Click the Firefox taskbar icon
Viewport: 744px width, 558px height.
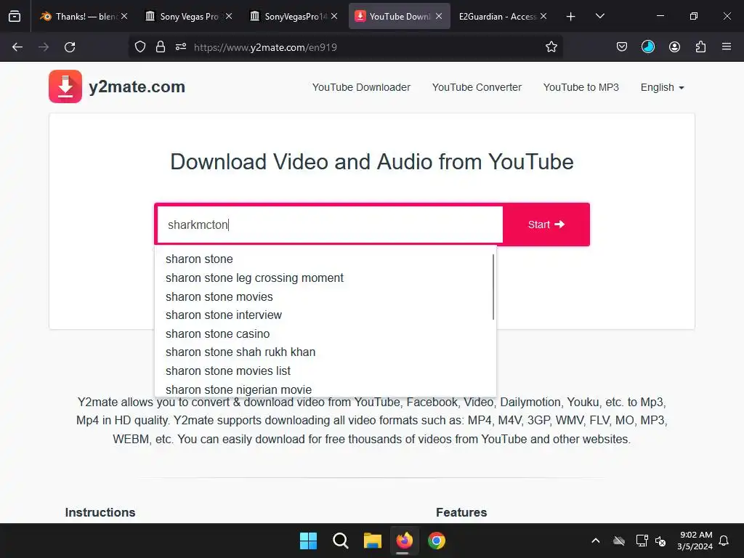pos(404,541)
